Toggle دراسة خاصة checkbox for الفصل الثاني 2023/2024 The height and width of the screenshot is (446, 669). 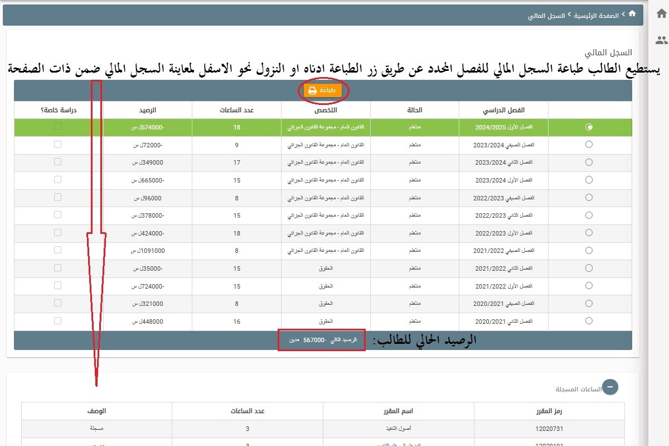pyautogui.click(x=57, y=162)
